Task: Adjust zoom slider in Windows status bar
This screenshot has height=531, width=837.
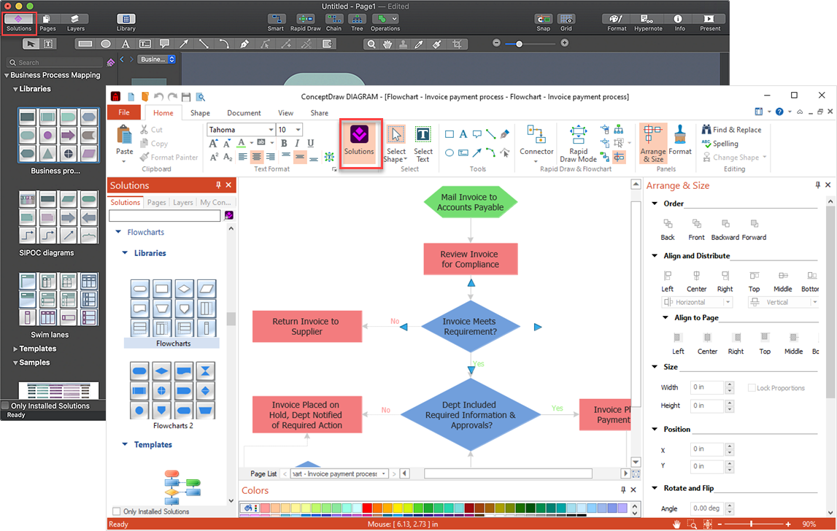Action: point(751,524)
